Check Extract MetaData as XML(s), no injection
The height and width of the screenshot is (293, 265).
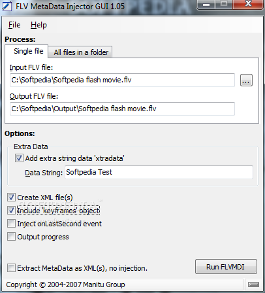click(11, 268)
